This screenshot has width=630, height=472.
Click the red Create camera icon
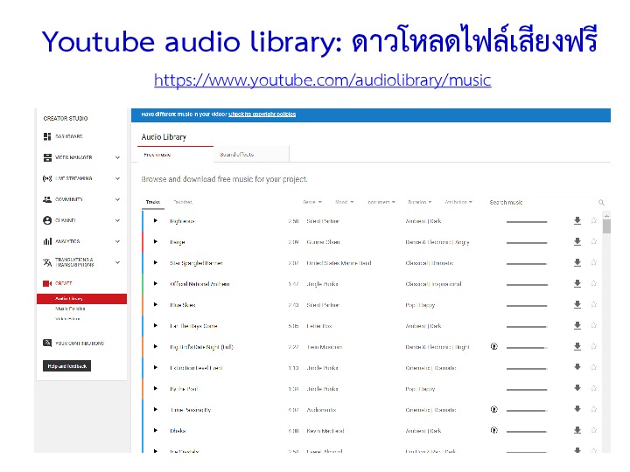pos(47,283)
